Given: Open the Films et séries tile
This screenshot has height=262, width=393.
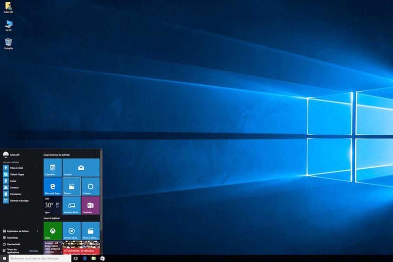Looking at the screenshot, I should click(x=90, y=231).
